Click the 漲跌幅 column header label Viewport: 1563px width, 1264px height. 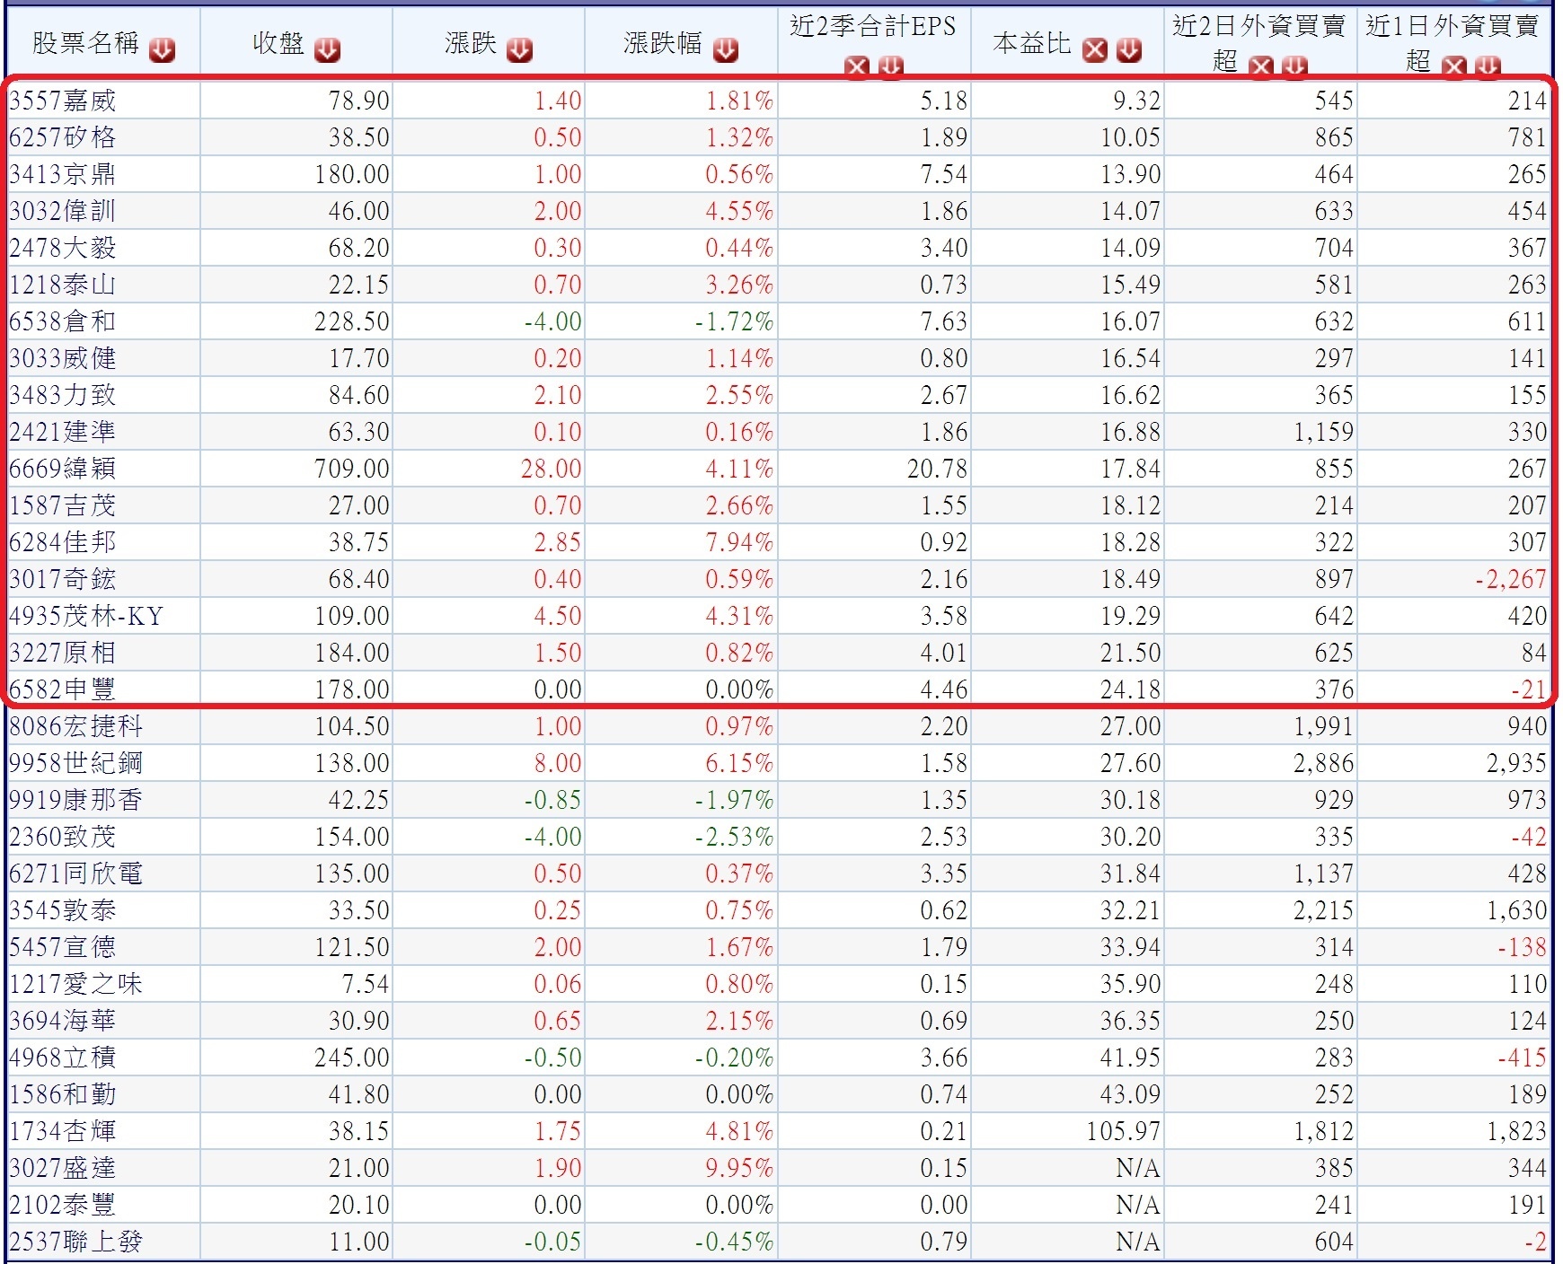pos(663,42)
